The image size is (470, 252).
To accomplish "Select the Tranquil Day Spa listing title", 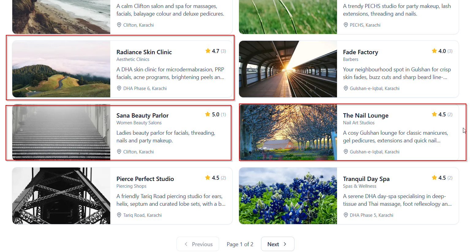I will click(x=366, y=179).
